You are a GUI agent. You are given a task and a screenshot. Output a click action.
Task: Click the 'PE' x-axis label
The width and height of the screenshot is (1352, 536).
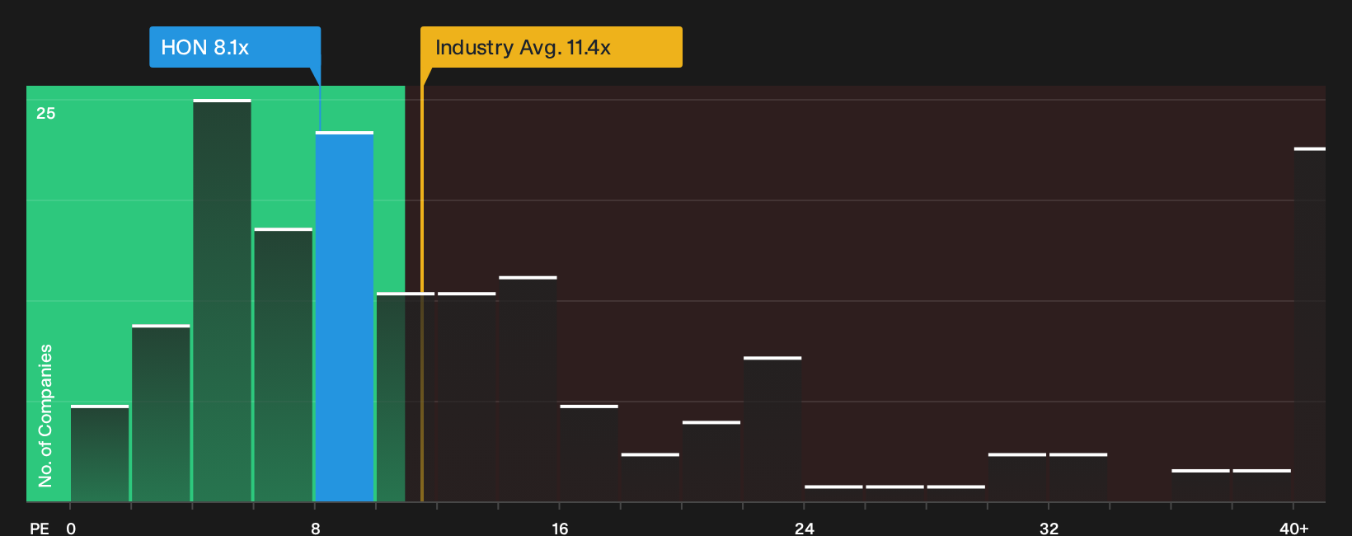40,528
